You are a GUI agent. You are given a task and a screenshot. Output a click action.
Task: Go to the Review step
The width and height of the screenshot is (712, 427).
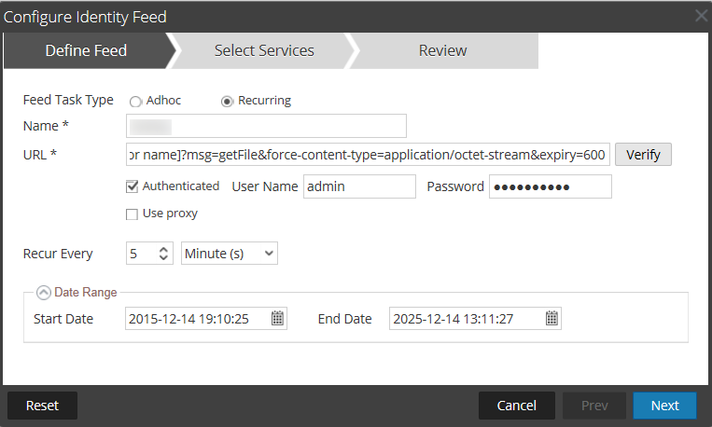pos(442,50)
